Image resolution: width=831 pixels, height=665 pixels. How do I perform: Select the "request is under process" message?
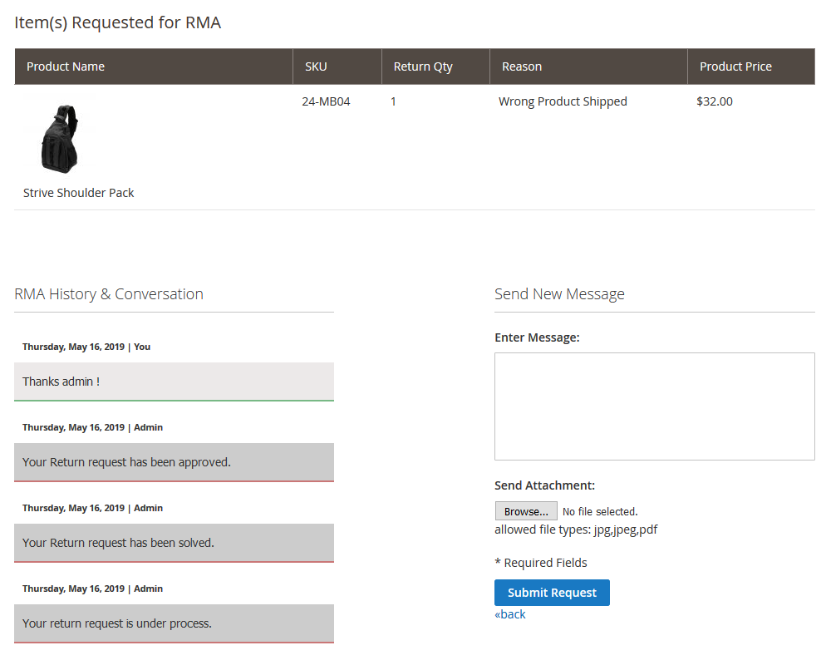(x=174, y=623)
